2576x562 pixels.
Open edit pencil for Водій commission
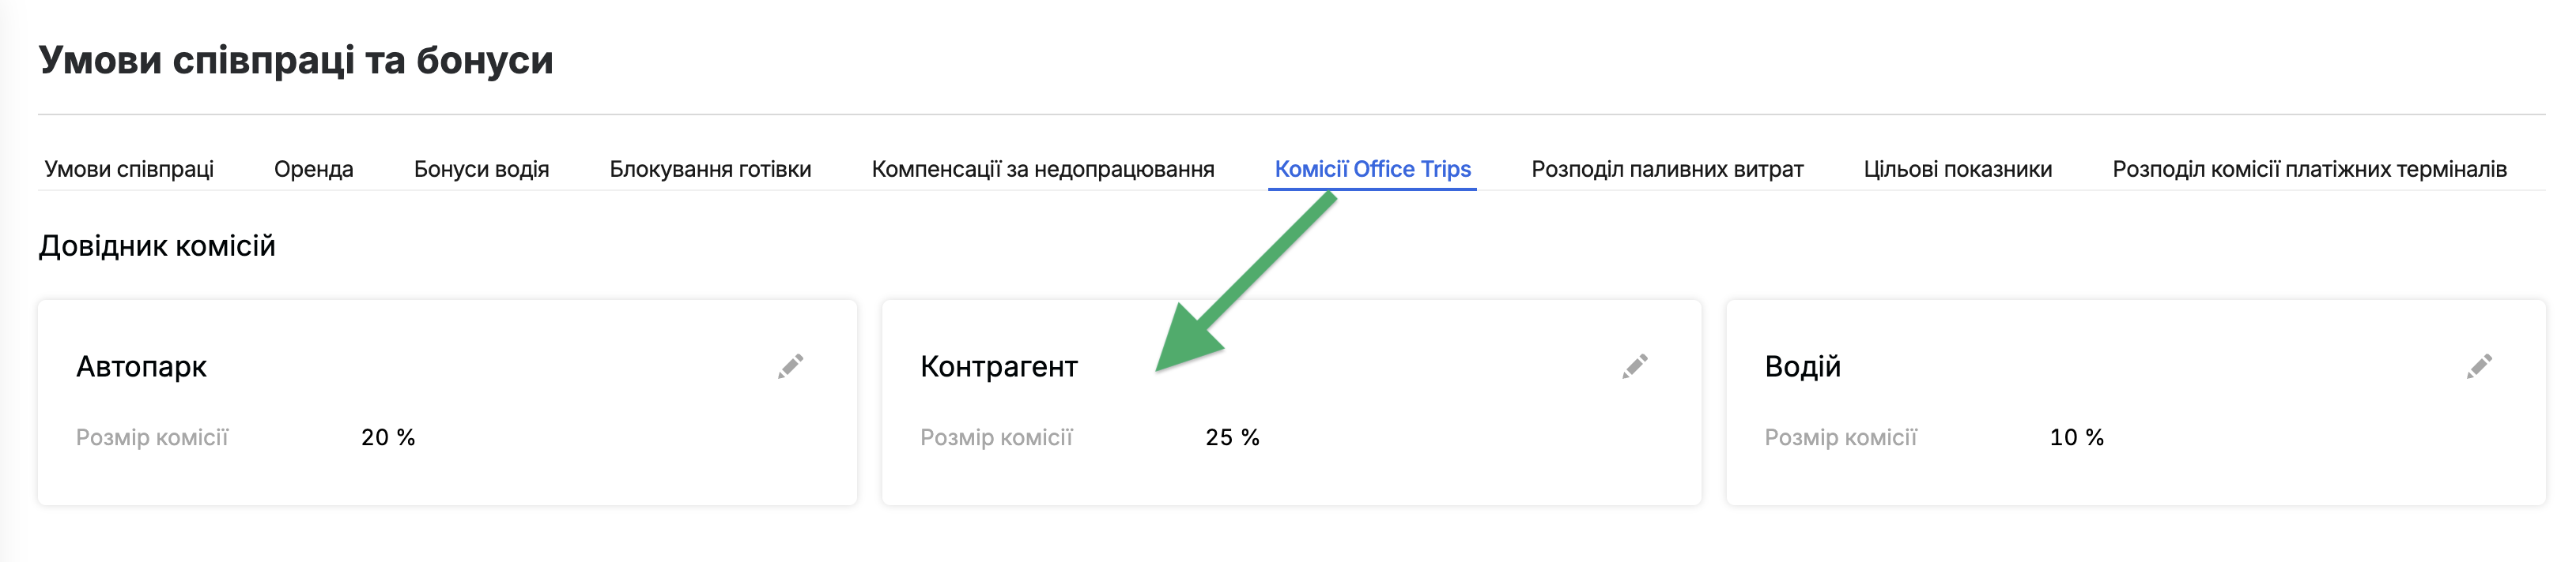pos(2479,366)
